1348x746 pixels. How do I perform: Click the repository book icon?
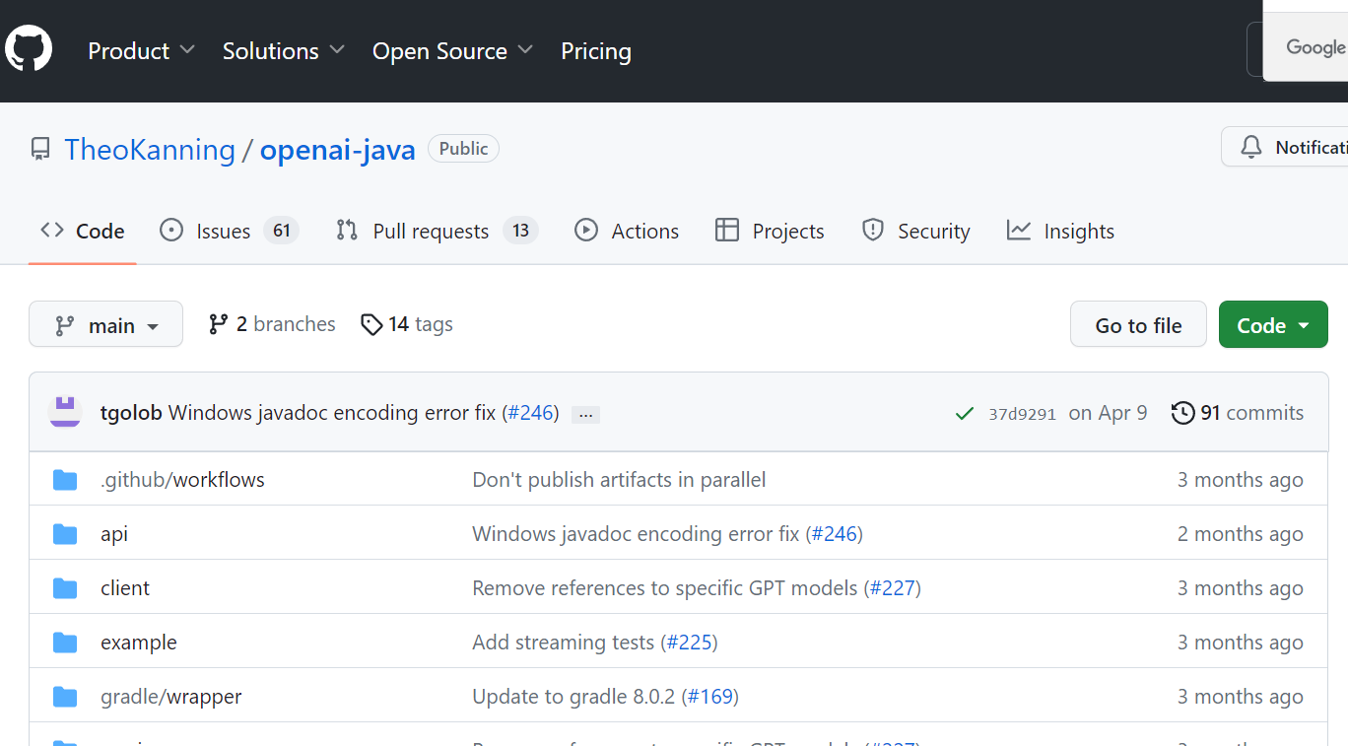tap(40, 150)
